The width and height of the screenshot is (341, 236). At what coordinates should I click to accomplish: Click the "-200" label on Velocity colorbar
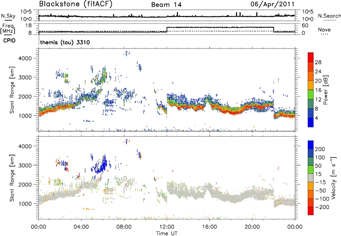coord(322,207)
